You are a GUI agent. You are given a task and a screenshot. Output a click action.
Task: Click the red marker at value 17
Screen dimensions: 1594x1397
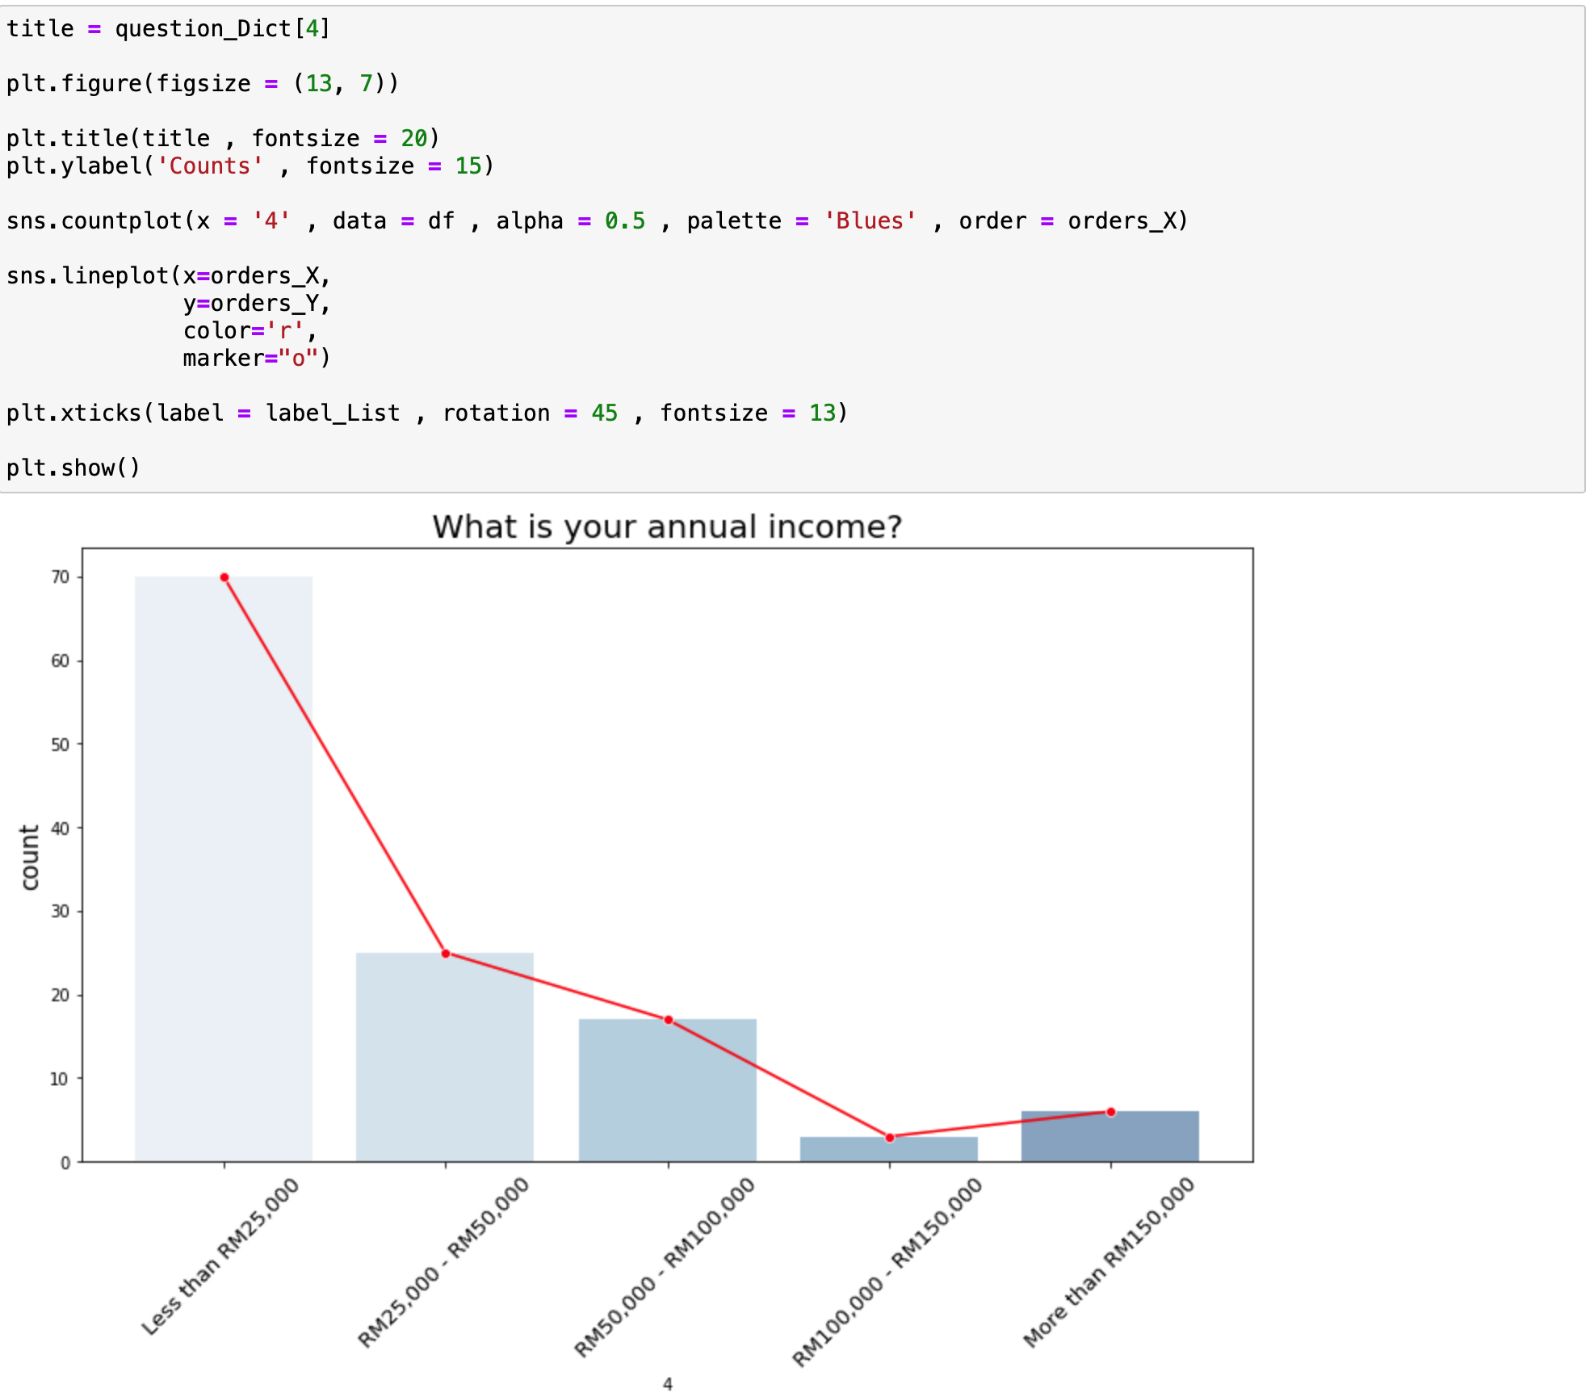pyautogui.click(x=669, y=1020)
